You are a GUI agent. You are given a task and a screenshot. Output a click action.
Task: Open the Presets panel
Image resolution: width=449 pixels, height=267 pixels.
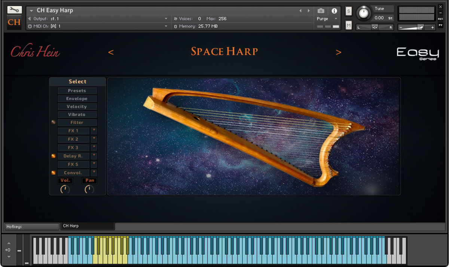click(x=77, y=91)
